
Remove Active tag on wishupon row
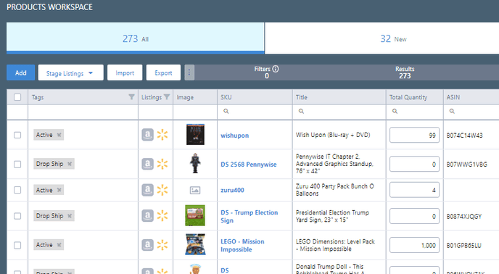coord(59,135)
